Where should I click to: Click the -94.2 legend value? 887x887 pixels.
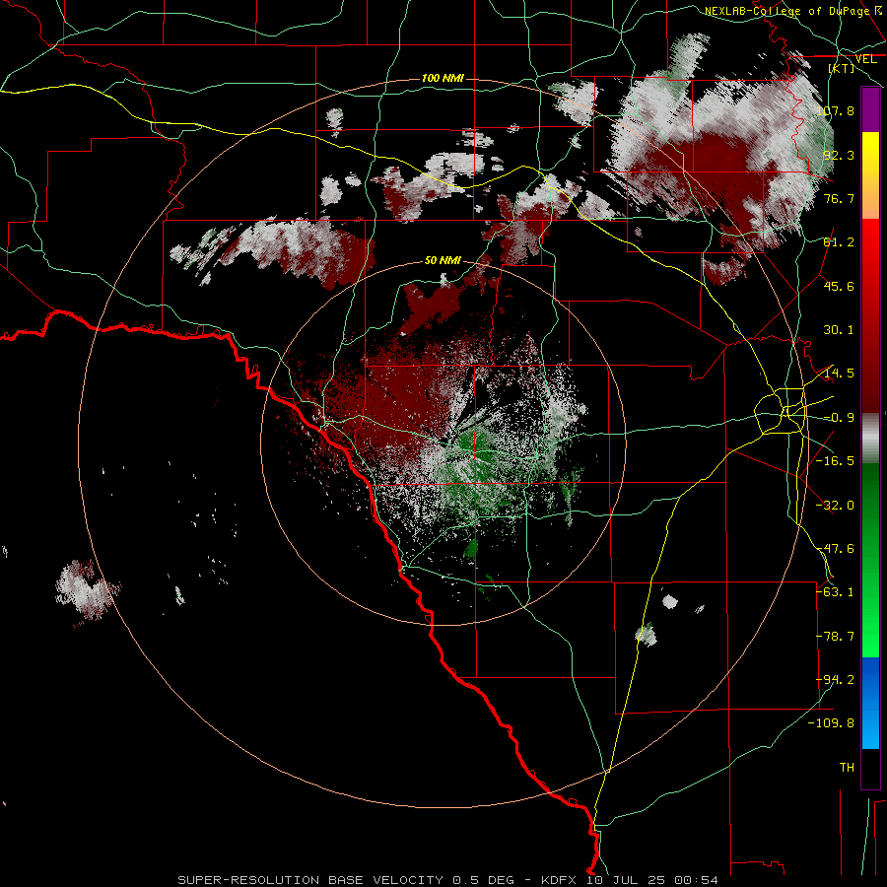pyautogui.click(x=835, y=680)
